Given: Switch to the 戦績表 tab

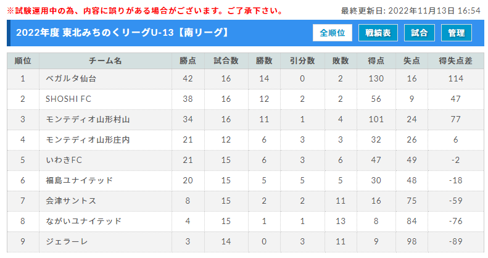Looking at the screenshot, I should tap(378, 33).
